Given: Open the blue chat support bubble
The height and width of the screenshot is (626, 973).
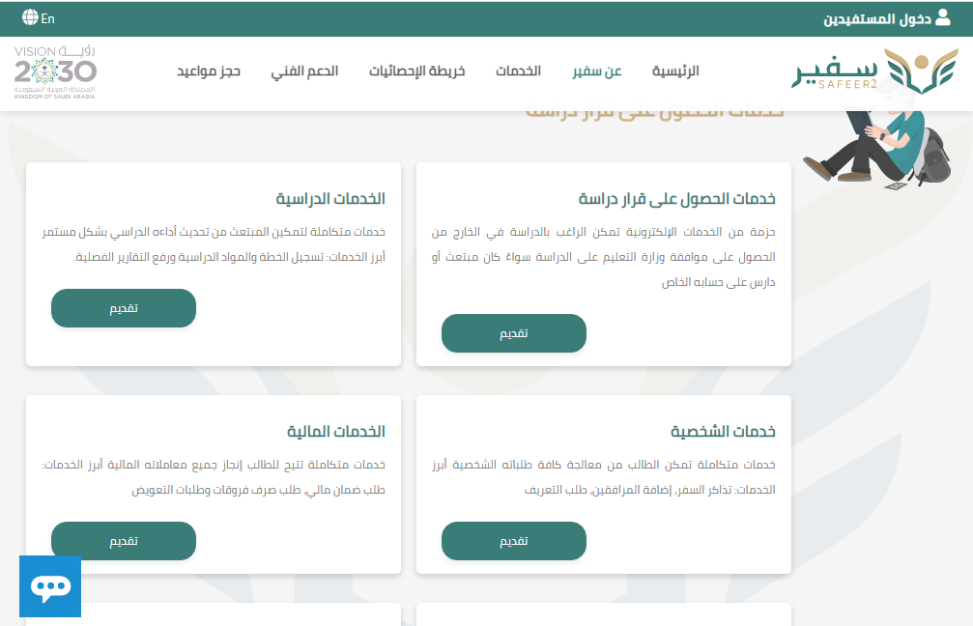Looking at the screenshot, I should (50, 586).
